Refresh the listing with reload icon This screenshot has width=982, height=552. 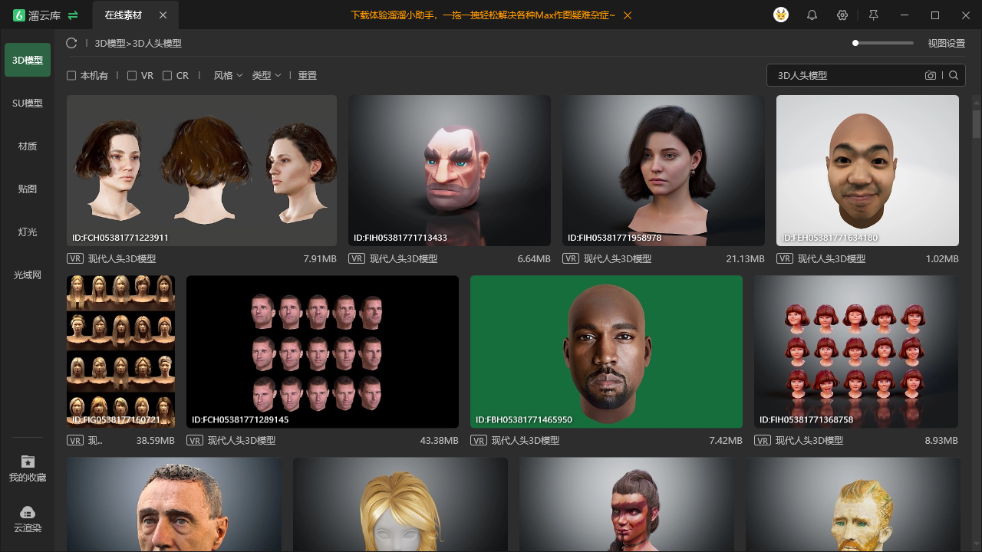coord(71,44)
